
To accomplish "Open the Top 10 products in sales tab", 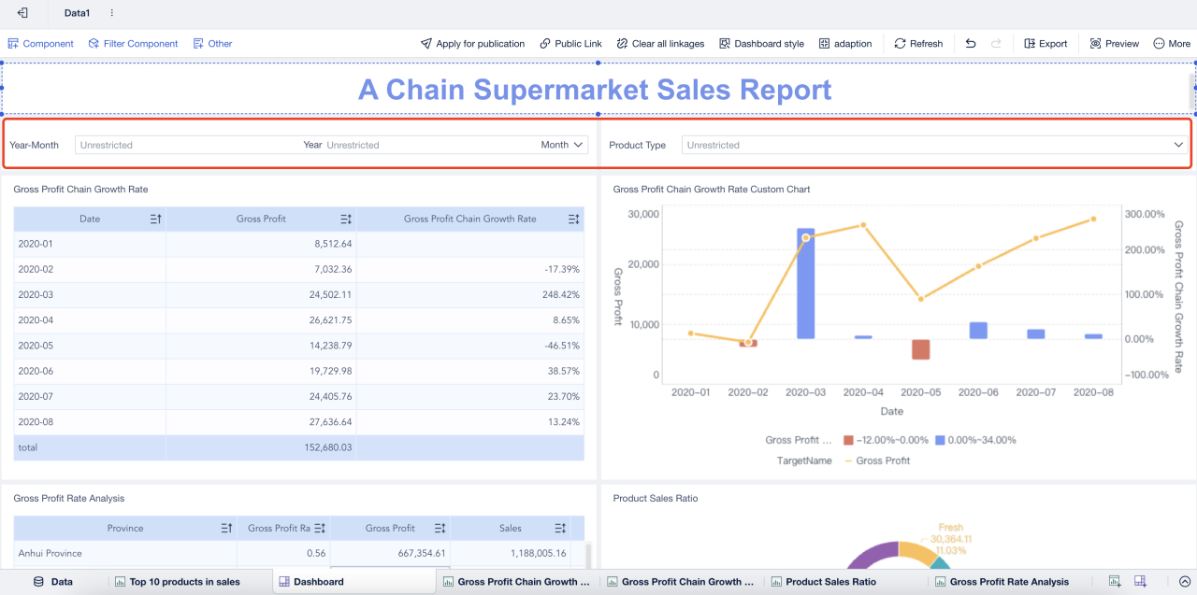I will pos(178,582).
